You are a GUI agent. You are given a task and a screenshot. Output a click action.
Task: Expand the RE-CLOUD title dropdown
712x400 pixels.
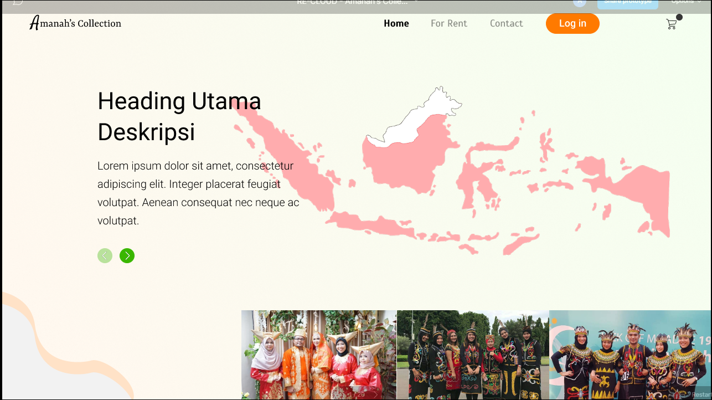[416, 2]
